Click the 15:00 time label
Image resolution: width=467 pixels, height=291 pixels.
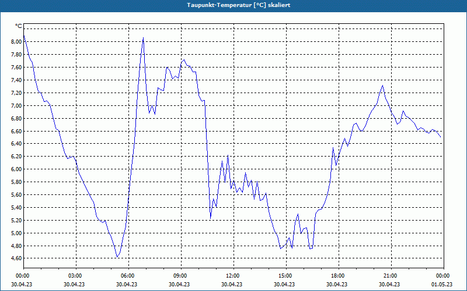click(286, 276)
